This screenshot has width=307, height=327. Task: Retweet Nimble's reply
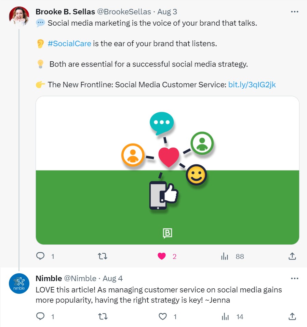[x=103, y=317]
